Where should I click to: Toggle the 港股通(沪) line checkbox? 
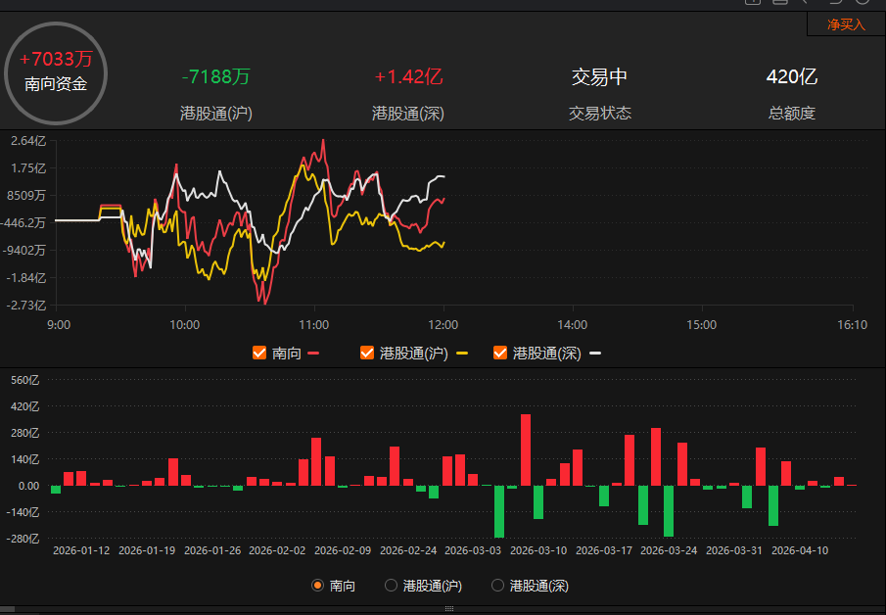(367, 353)
